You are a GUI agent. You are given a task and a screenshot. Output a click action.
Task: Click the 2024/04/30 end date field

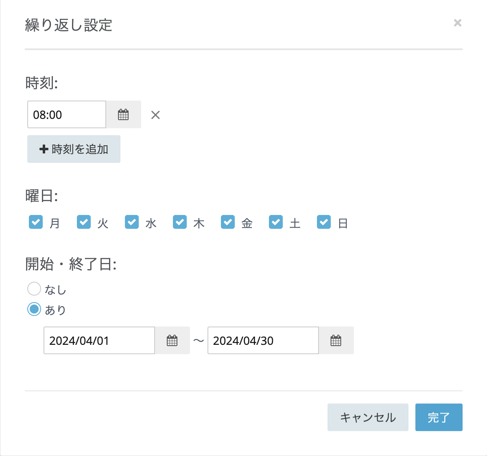tap(263, 340)
